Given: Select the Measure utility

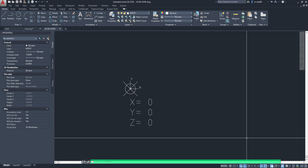Looking at the screenshot, I should (x=235, y=16).
